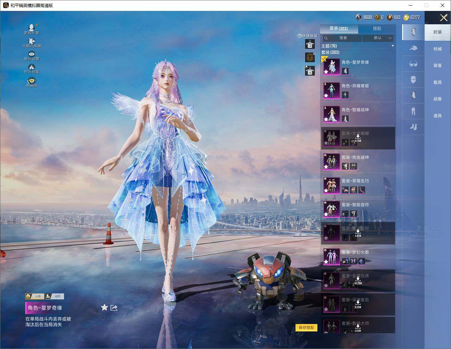Select the 角色-智耀战神 outfit thumbnail
This screenshot has width=451, height=349.
point(331,114)
